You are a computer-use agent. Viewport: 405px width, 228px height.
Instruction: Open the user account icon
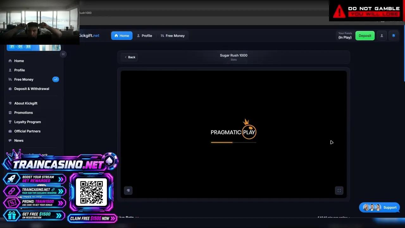pyautogui.click(x=382, y=36)
